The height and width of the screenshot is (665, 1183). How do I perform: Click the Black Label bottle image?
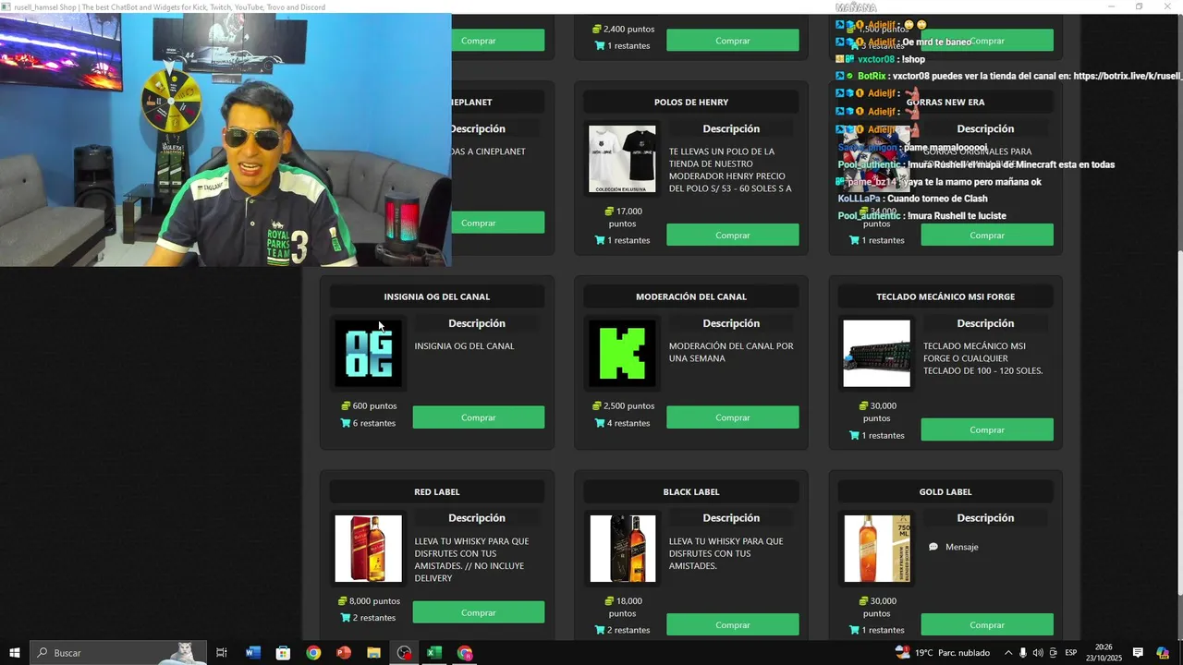[x=623, y=549]
